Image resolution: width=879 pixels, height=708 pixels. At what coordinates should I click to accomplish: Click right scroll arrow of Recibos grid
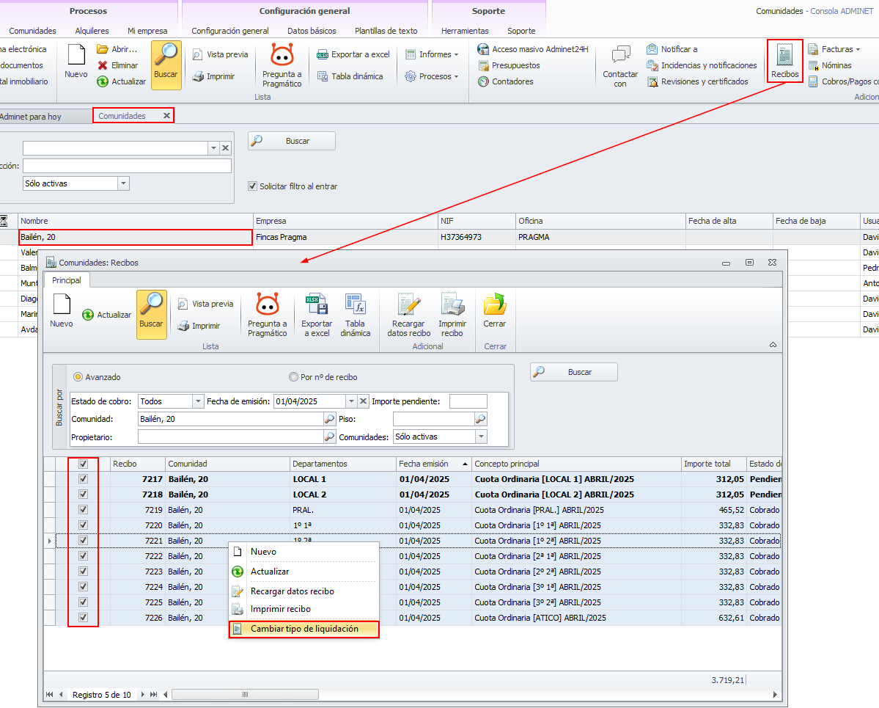775,695
